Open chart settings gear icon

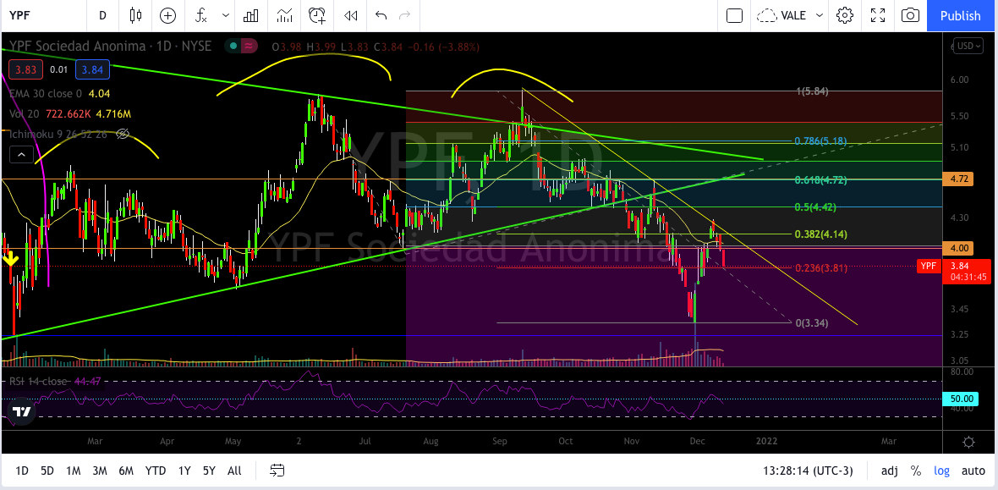coord(845,15)
